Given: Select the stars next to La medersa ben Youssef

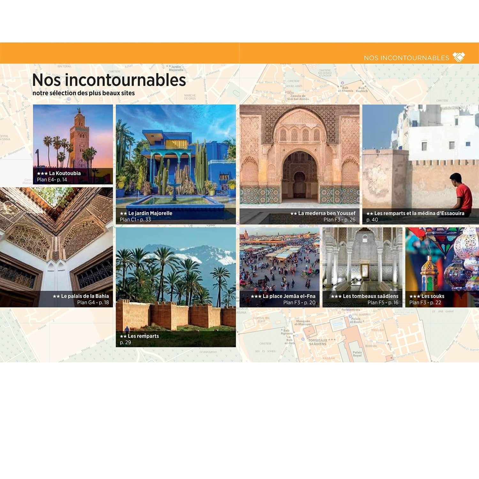Looking at the screenshot, I should coord(293,213).
